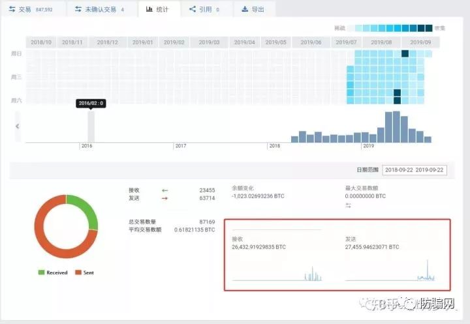
Task: Click the 周日 row label
Action: tap(16, 53)
